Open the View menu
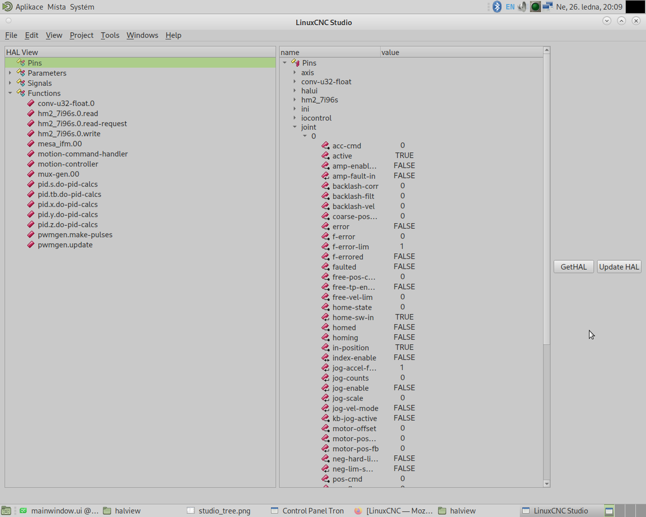Screen dimensions: 646x517 coord(54,35)
